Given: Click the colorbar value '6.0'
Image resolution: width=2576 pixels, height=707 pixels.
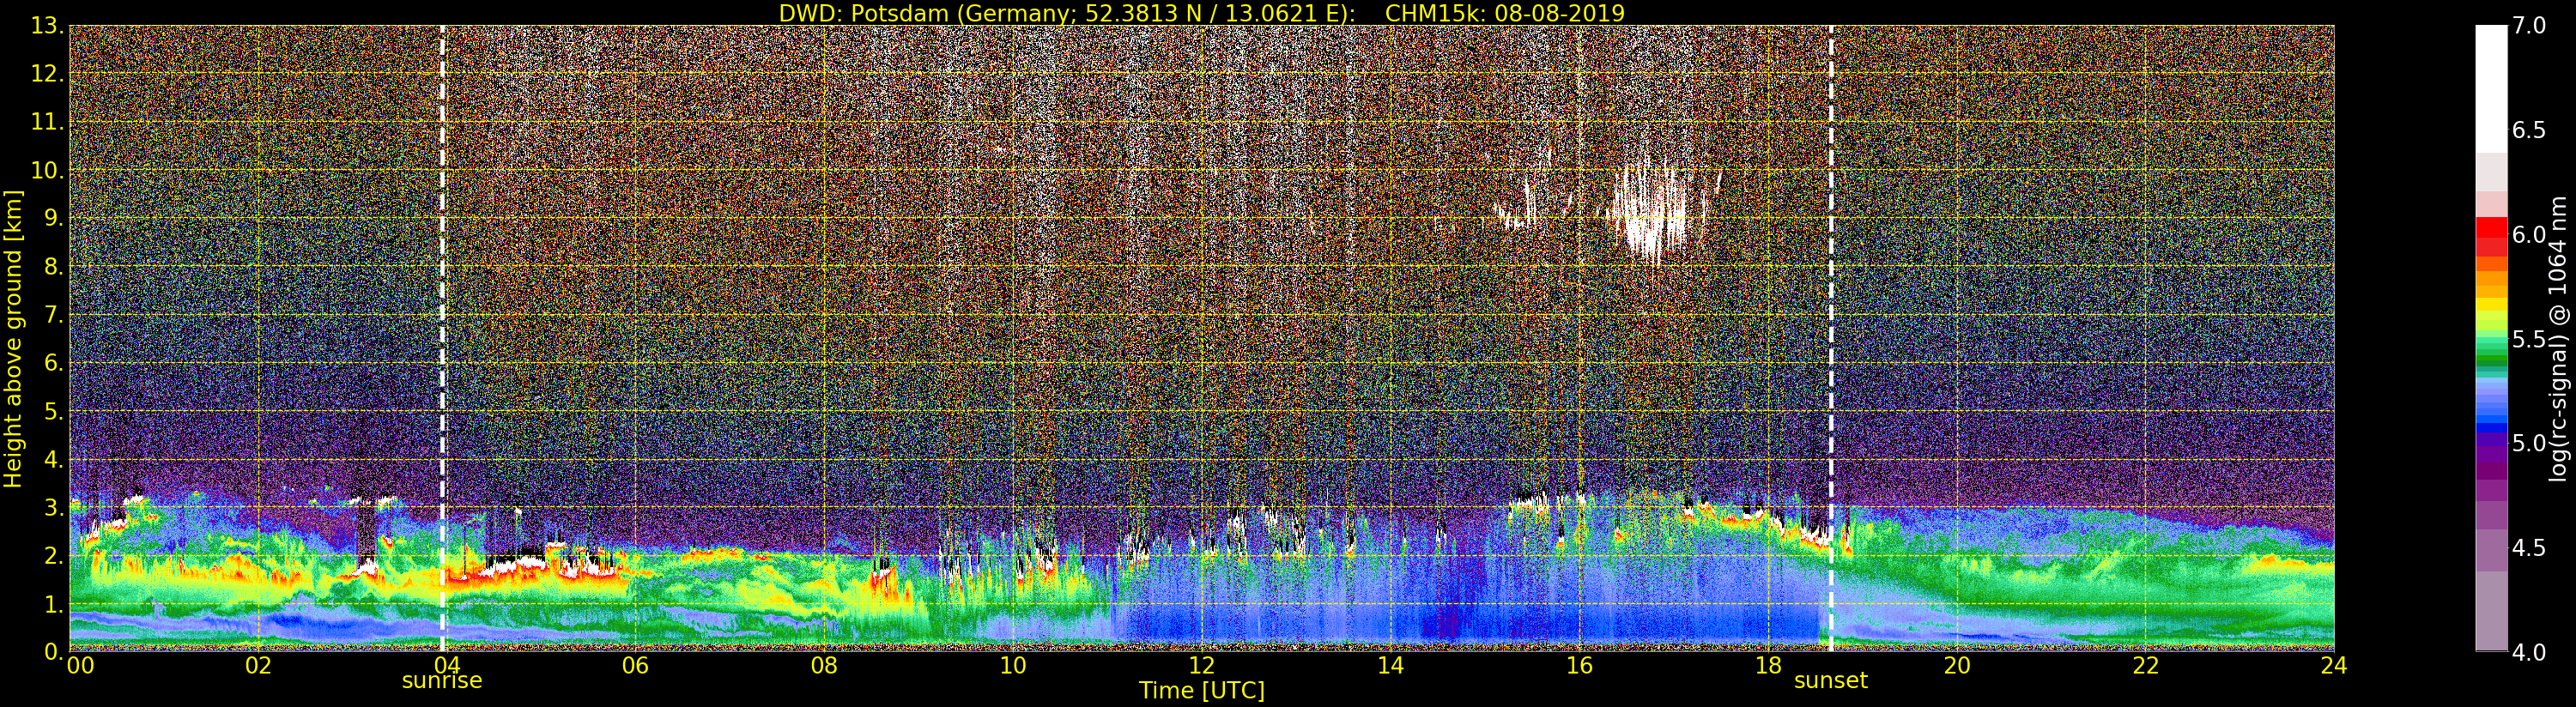Looking at the screenshot, I should point(2529,235).
